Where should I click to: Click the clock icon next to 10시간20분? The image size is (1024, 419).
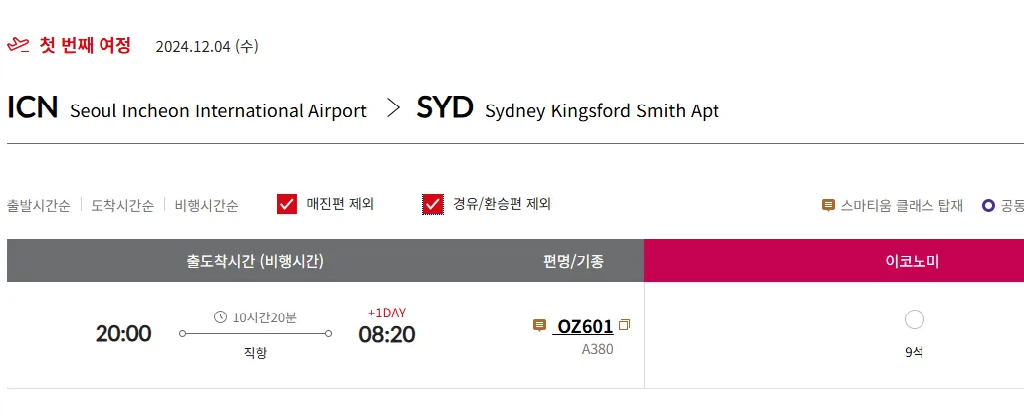point(221,317)
